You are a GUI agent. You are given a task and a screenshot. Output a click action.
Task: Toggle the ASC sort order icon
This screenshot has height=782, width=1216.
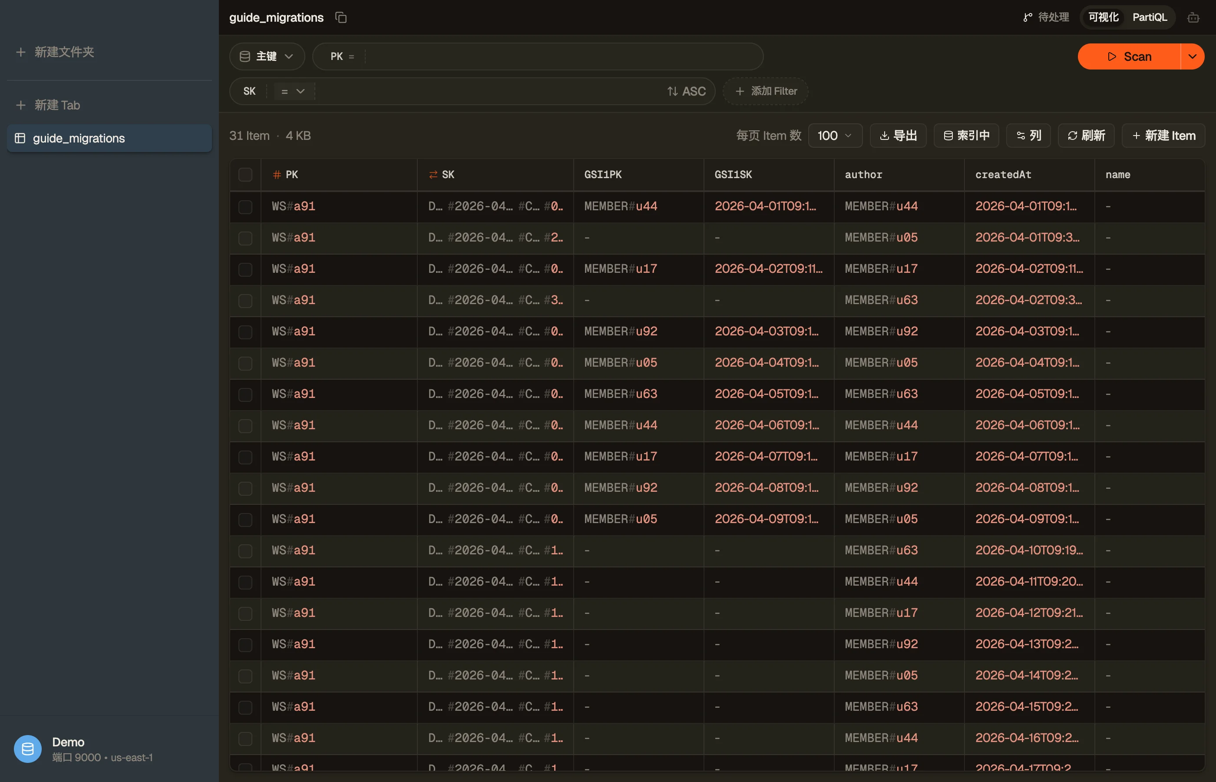[672, 91]
